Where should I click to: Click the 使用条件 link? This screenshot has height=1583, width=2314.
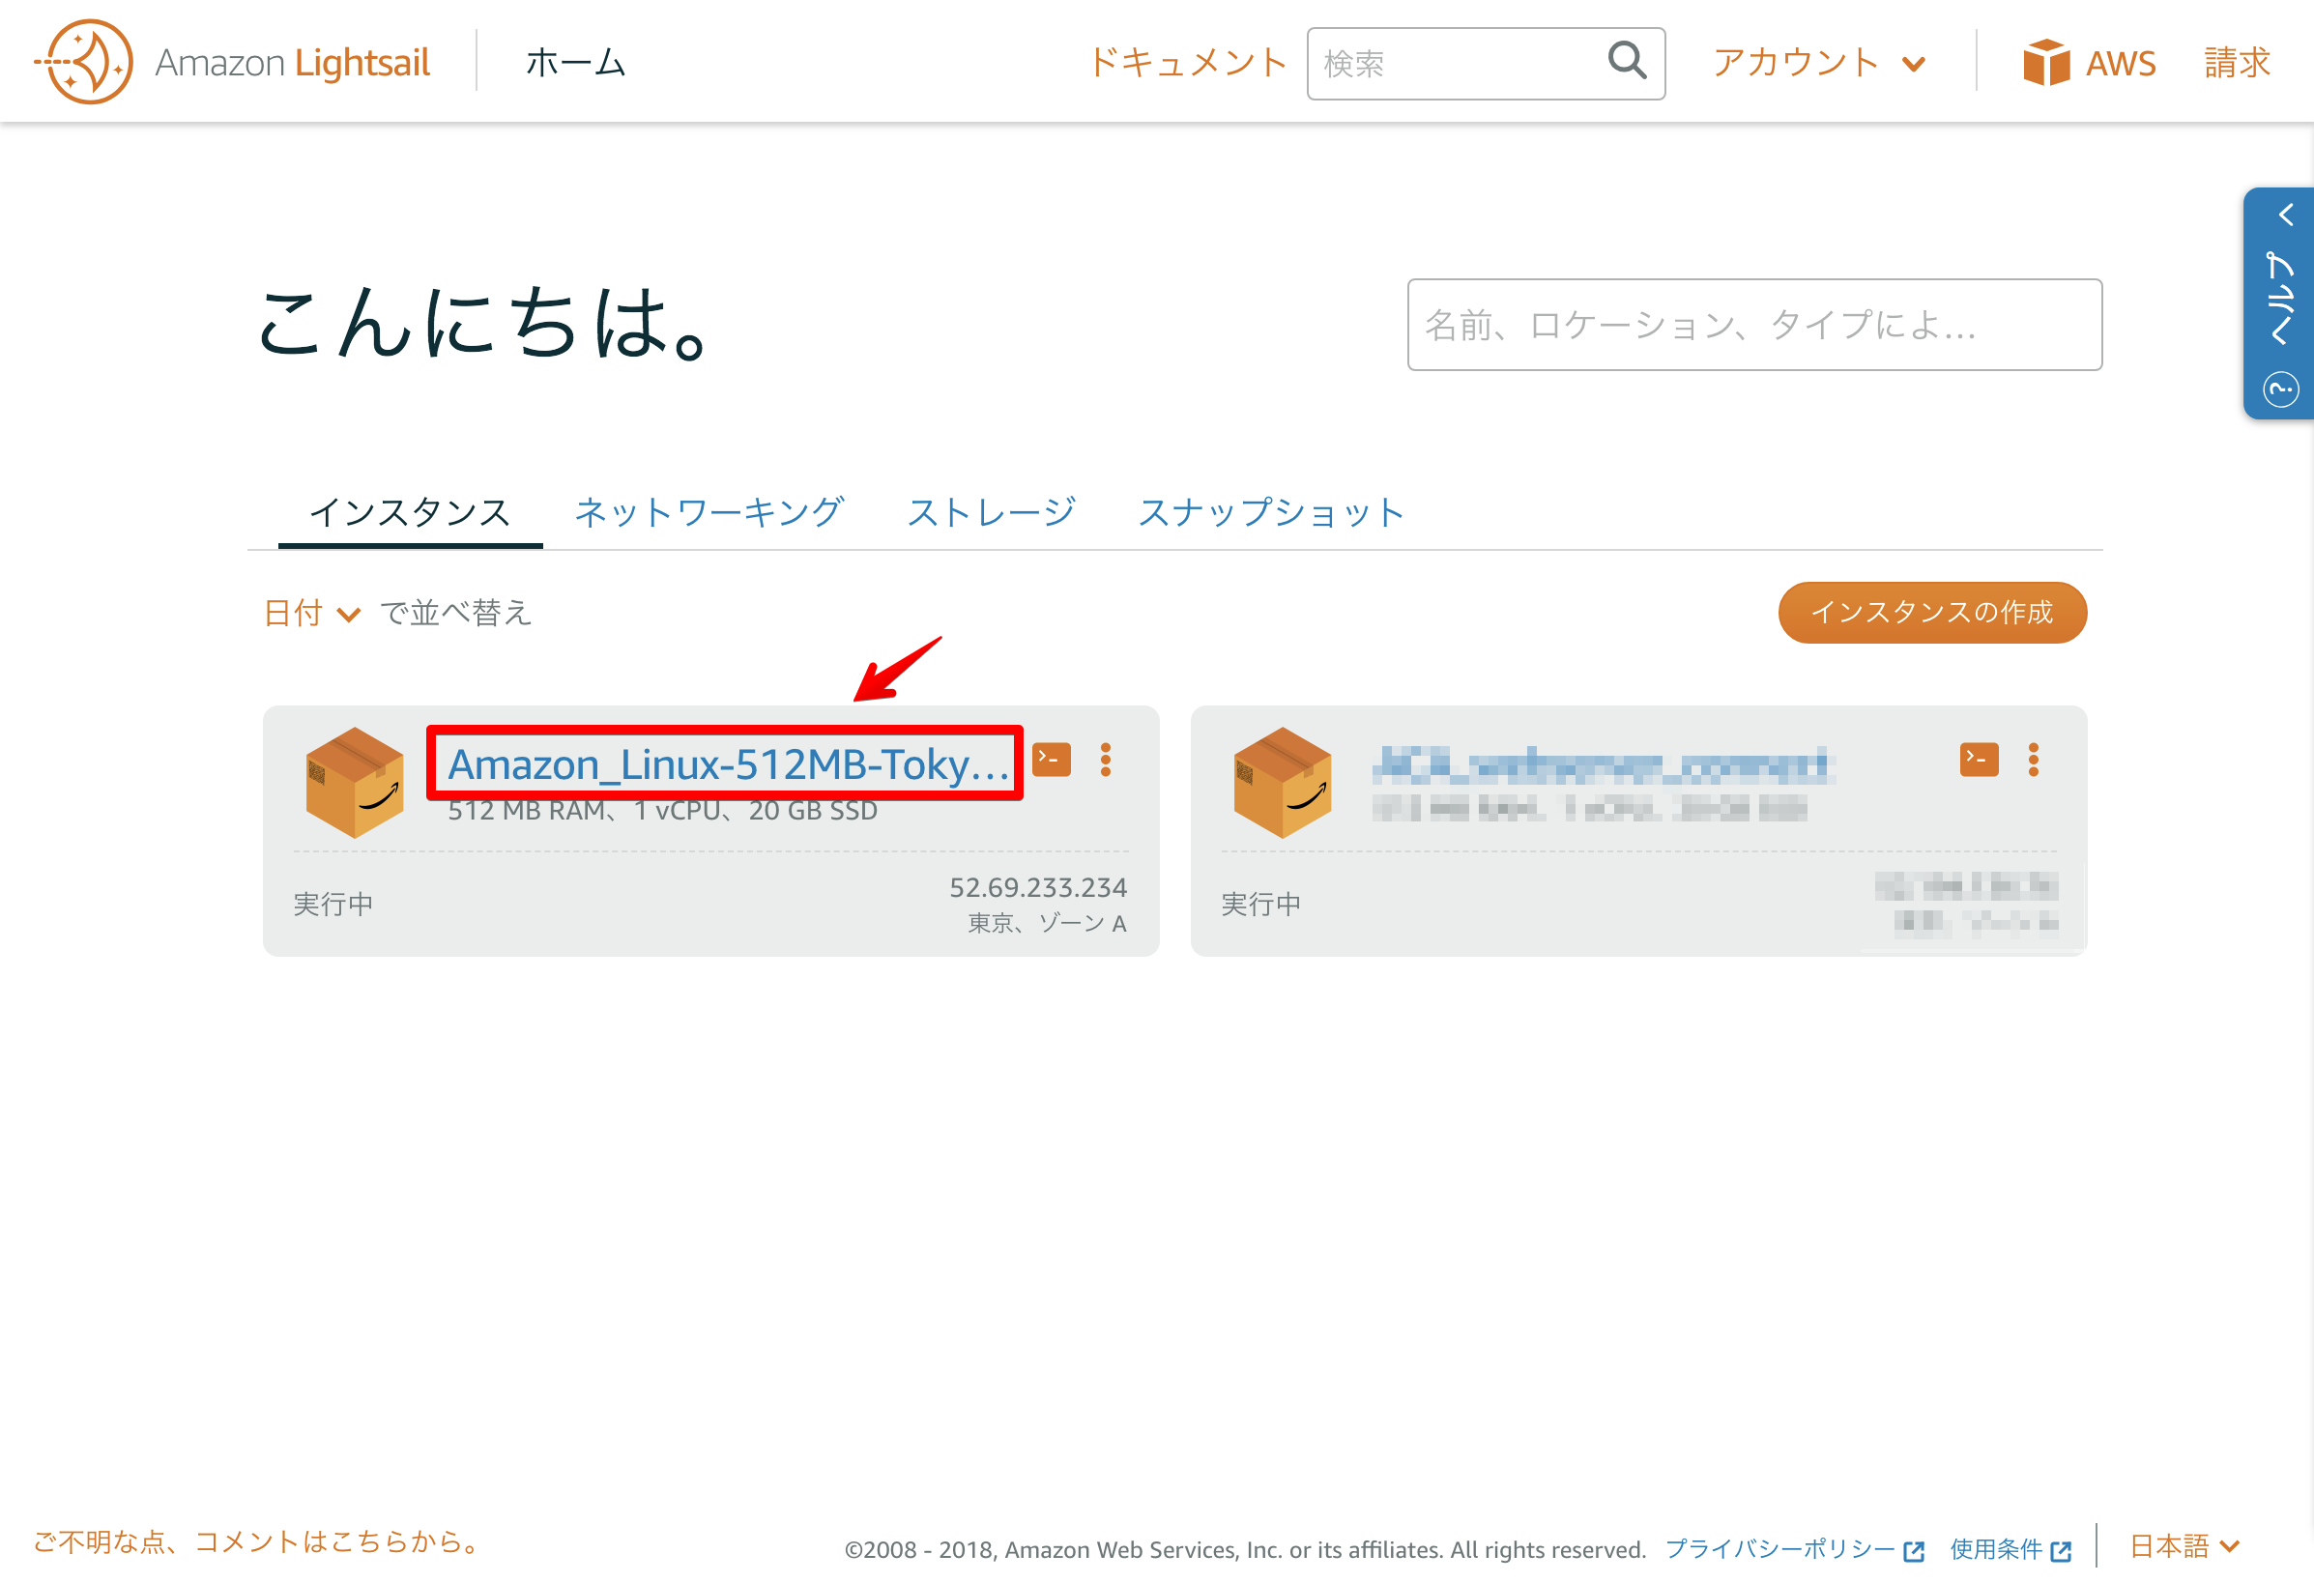pos(1995,1549)
